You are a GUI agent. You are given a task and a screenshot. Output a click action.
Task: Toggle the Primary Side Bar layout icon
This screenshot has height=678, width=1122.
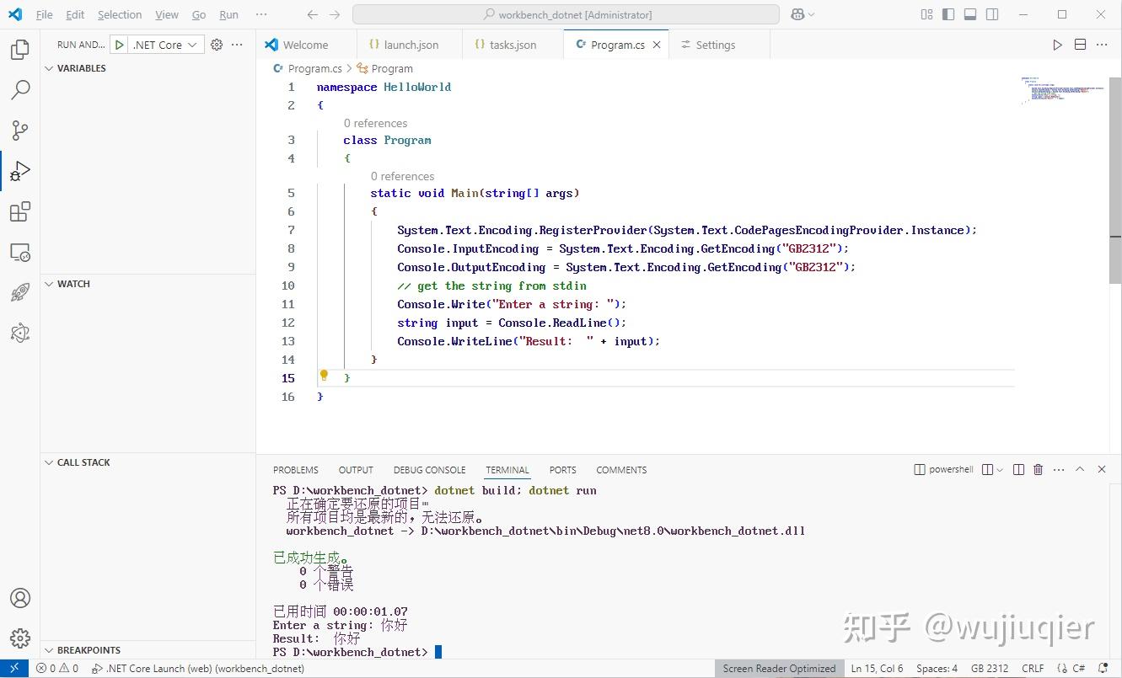click(x=947, y=13)
